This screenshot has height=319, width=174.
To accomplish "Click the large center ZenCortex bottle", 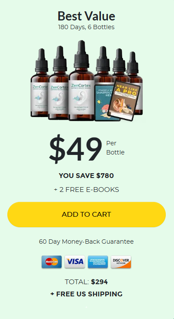I will 81,81.
